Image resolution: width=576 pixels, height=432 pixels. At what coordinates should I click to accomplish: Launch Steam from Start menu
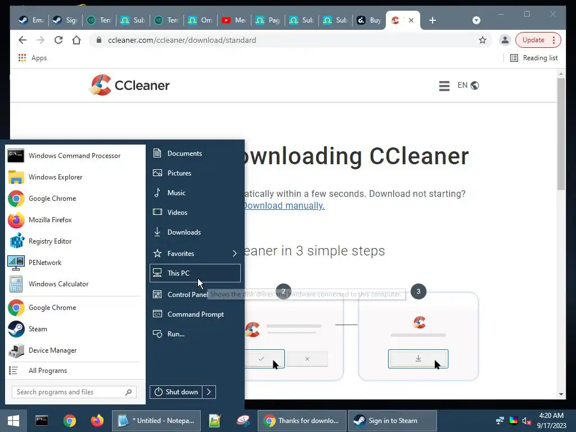tap(74, 329)
